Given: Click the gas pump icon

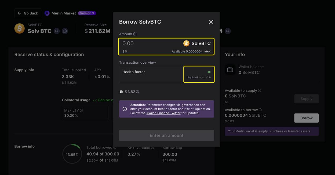Looking at the screenshot, I should coord(121,92).
